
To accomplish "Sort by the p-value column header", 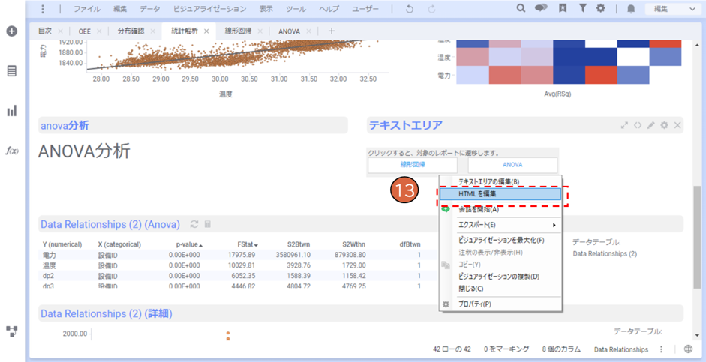I will click(186, 244).
